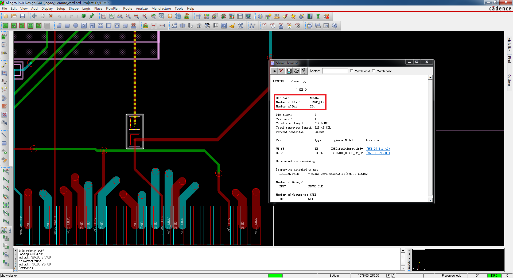Open the DFA spreadsheet icon
This screenshot has height=278, width=513.
pyautogui.click(x=240, y=16)
